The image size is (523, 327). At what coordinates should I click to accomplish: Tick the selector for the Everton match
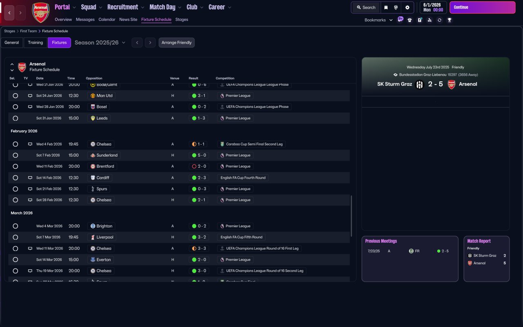point(16,260)
